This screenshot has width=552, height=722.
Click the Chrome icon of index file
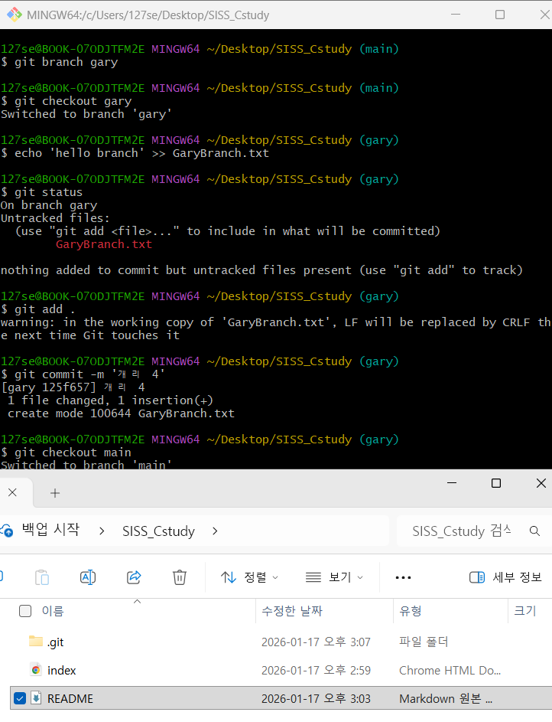click(36, 670)
